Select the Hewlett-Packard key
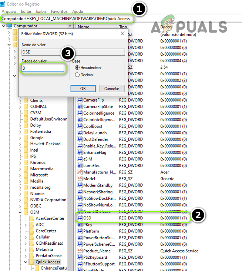This screenshot has width=242, height=271. click(x=46, y=144)
